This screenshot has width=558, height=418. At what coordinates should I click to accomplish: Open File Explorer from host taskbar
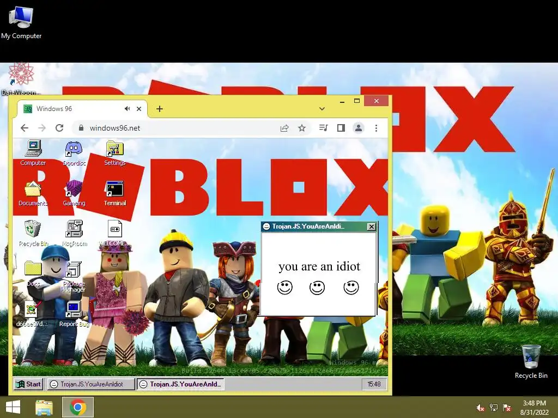point(44,407)
